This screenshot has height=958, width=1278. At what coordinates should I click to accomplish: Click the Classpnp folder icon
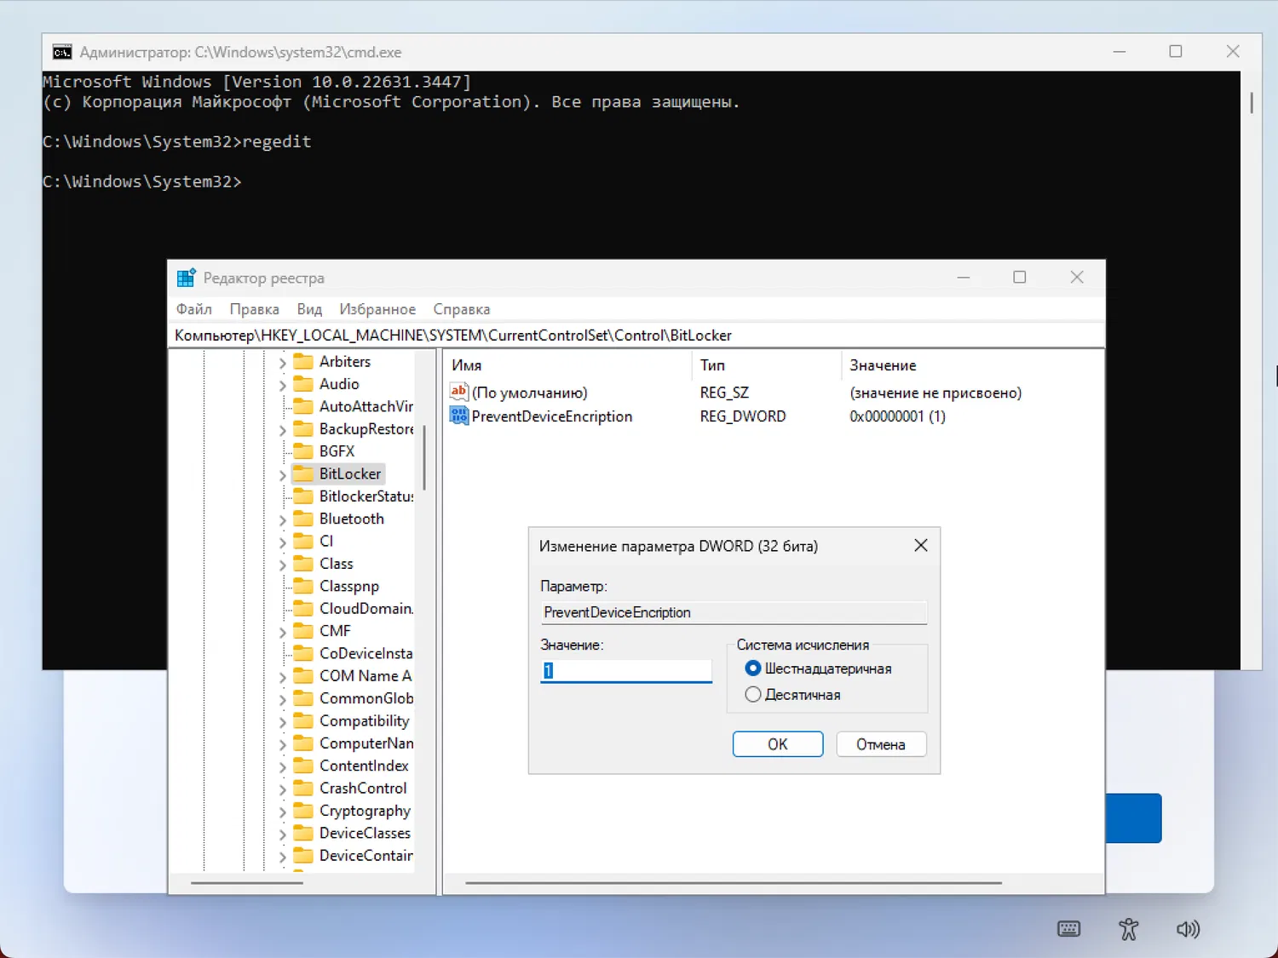303,586
